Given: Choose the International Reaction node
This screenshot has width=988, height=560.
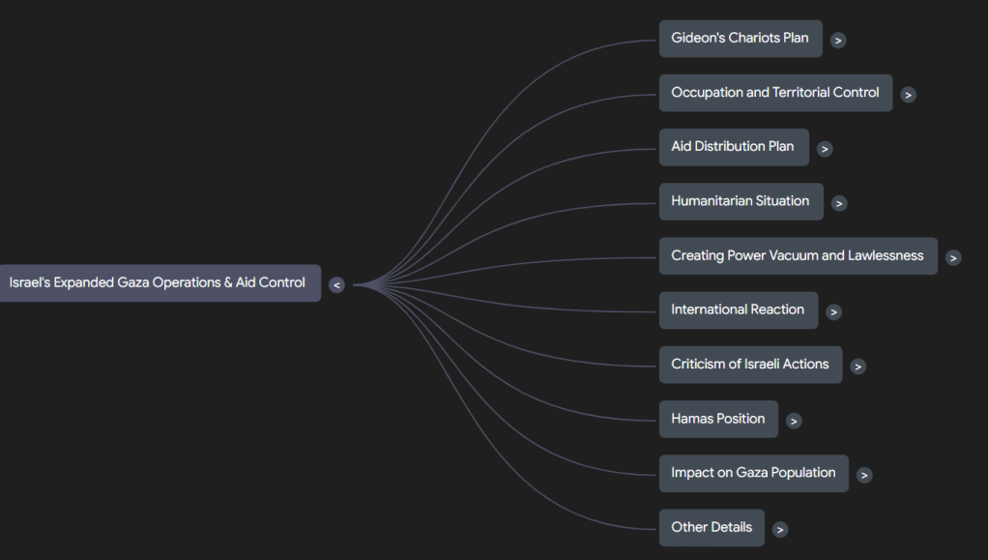Looking at the screenshot, I should click(x=738, y=310).
